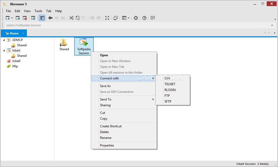Click the grayed up-folder toolbar icon
278x167 pixels.
(63, 18)
